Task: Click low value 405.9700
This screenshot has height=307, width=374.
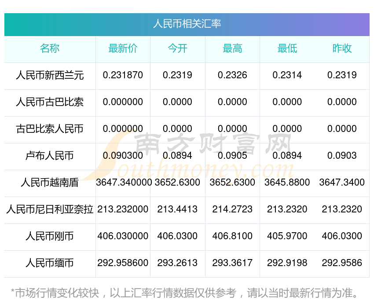Action: click(x=287, y=236)
